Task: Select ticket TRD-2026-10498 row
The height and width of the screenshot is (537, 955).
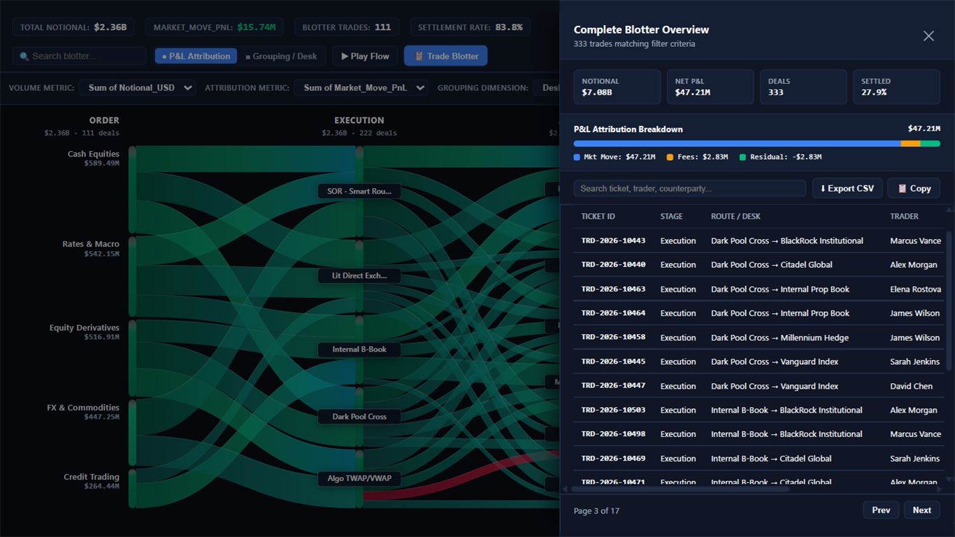Action: coord(757,434)
